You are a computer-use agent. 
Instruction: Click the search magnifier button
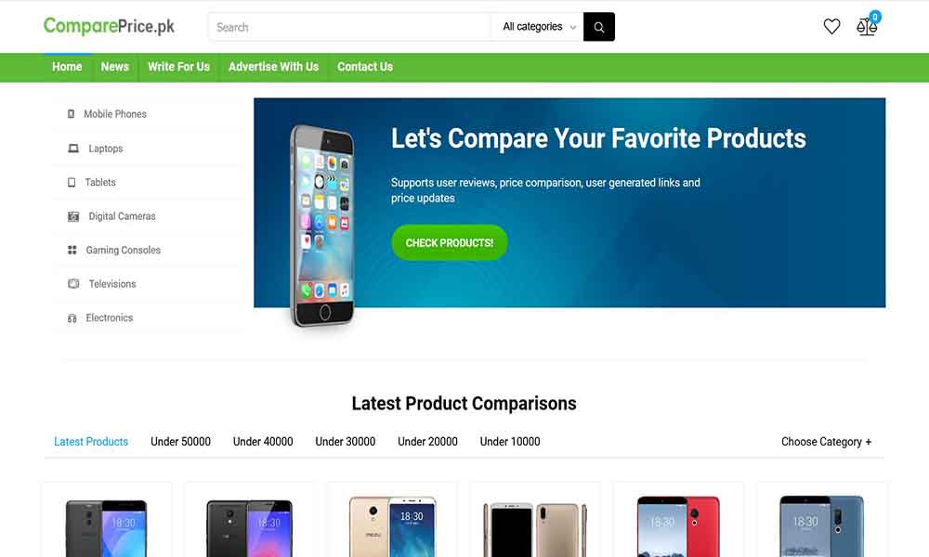click(x=599, y=27)
